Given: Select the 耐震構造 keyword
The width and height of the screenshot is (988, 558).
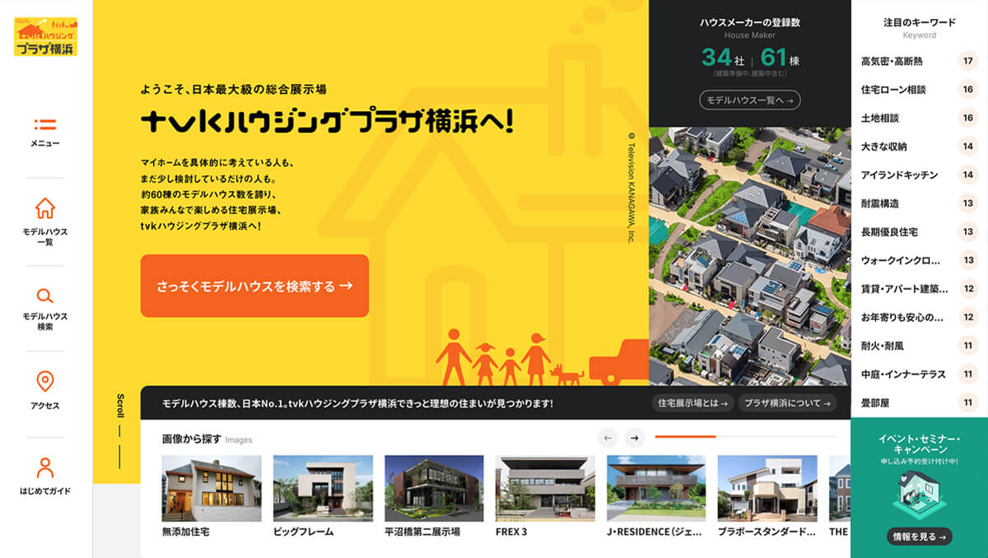Looking at the screenshot, I should click(x=880, y=203).
